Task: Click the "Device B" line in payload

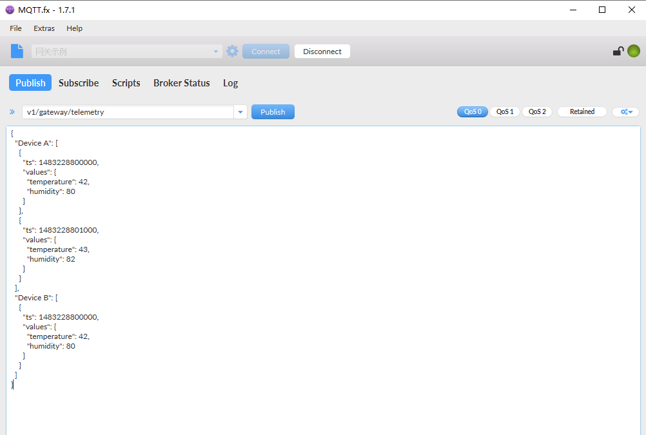Action: click(36, 298)
